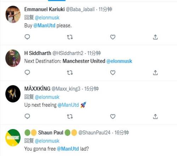This screenshot has width=177, height=156.
Task: Retweet Emmanuel Kariuki's ManUtd tweet
Action: pos(70,37)
